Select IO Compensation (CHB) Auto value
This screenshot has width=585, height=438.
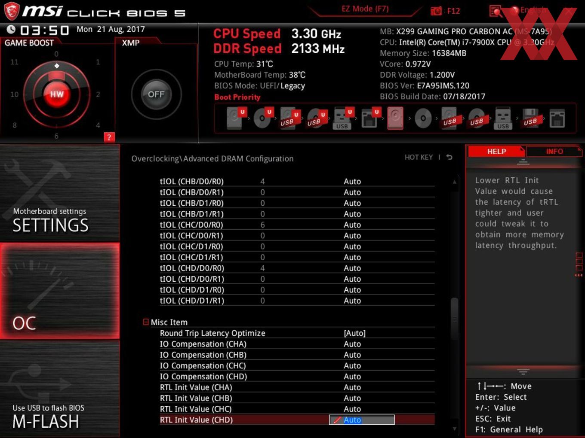tap(352, 355)
